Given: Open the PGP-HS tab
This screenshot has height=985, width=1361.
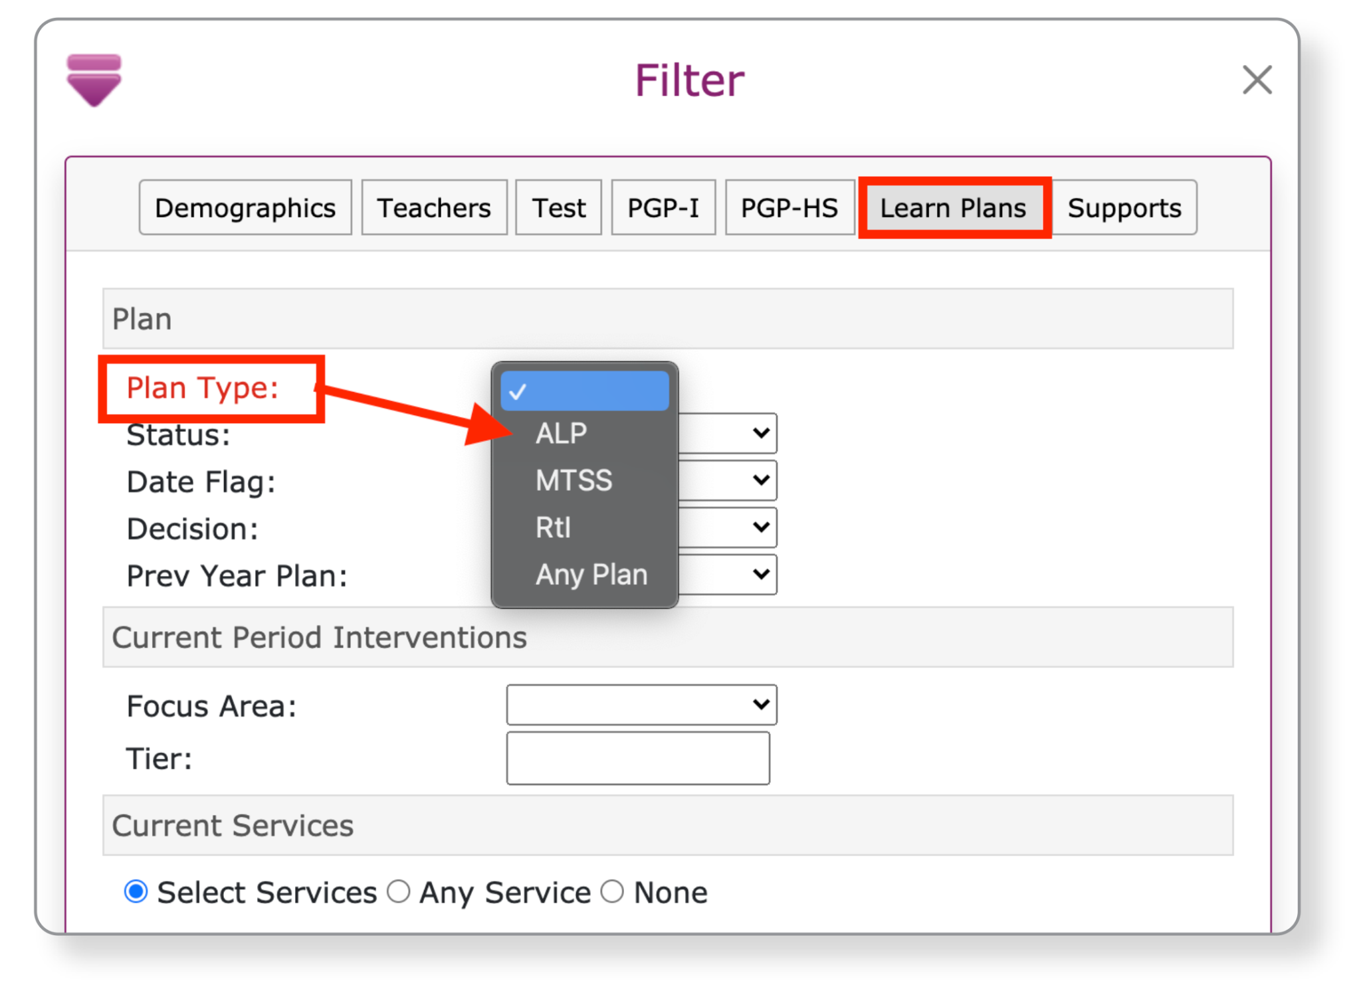Looking at the screenshot, I should (789, 208).
